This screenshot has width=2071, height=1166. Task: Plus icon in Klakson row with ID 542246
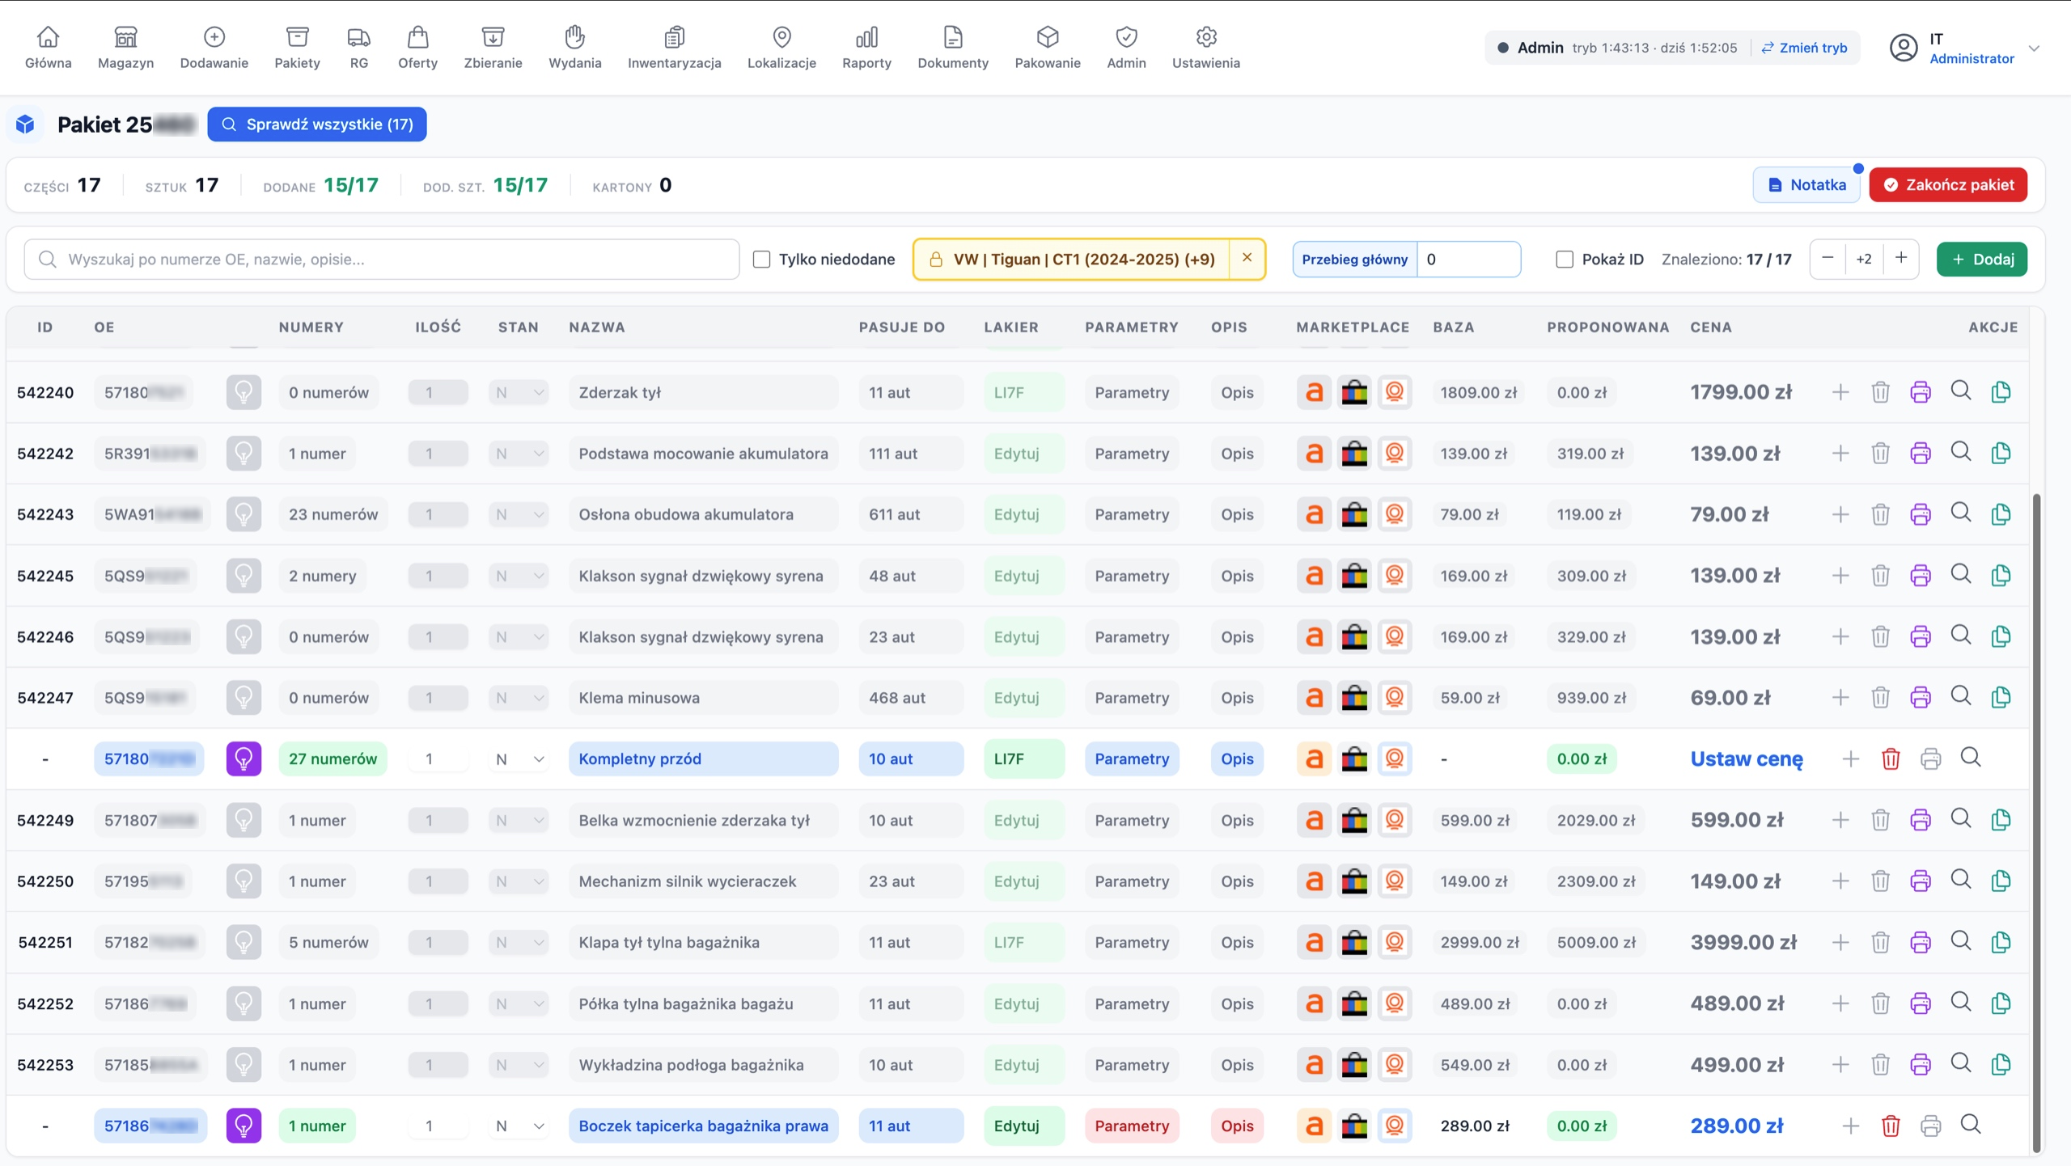click(x=1840, y=636)
